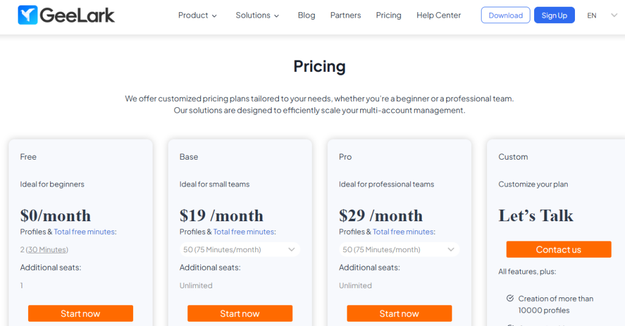
Task: Visit the Help Center
Action: click(x=438, y=15)
